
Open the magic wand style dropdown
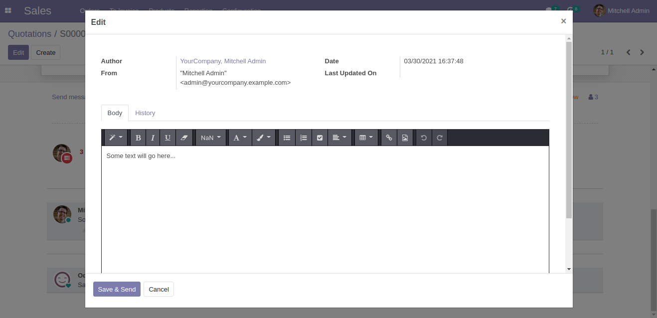pos(116,138)
